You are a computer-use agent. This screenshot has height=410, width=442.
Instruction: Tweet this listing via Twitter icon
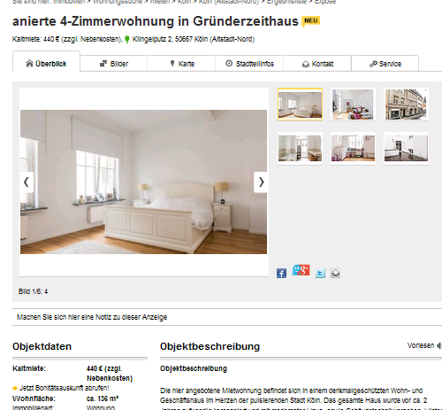(320, 274)
